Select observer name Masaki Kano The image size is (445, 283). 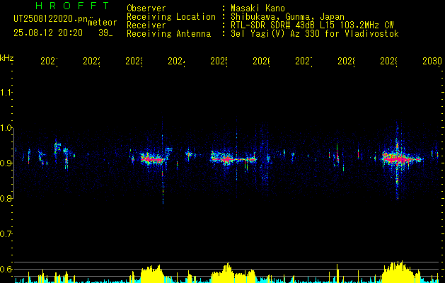point(258,8)
